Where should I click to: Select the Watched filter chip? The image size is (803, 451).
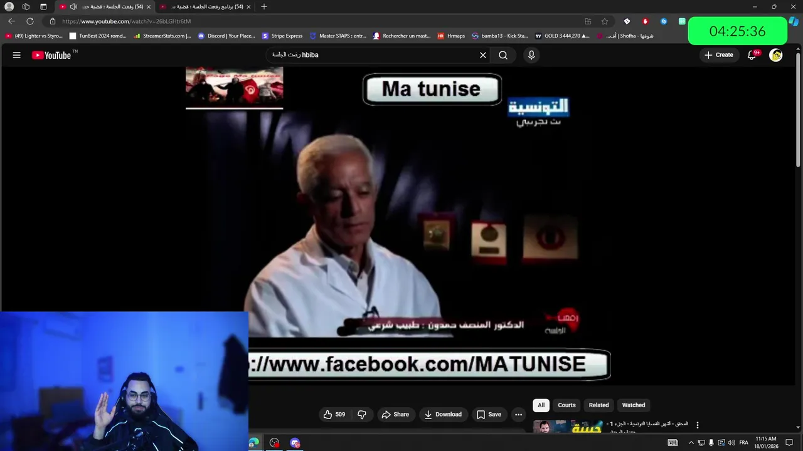coord(634,405)
